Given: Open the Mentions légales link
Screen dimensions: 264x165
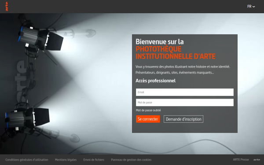Looking at the screenshot, I should (x=66, y=160).
